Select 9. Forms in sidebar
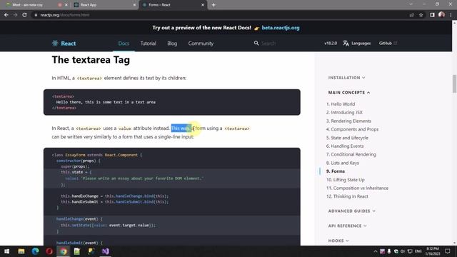Screen dimensions: 457x257 (x=336, y=171)
